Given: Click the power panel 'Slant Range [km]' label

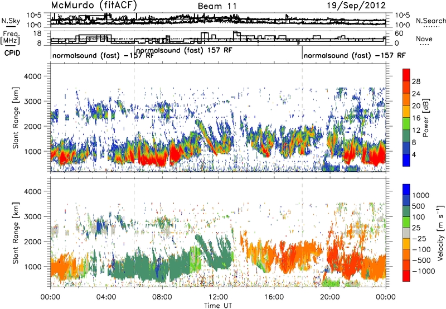Looking at the screenshot, I should (x=16, y=118).
